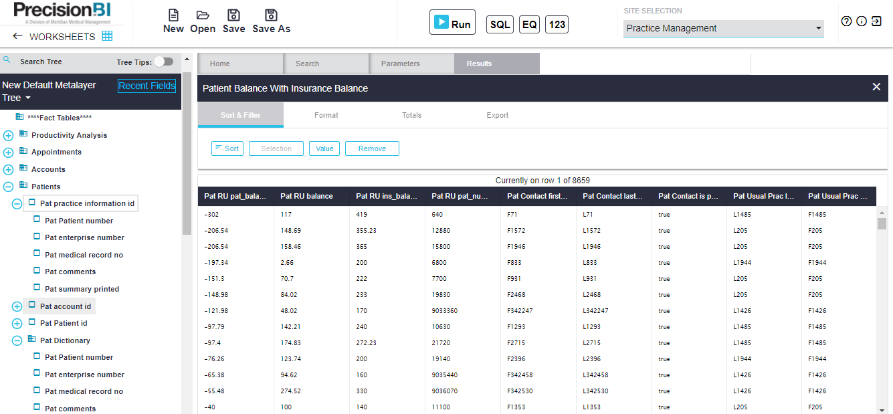Toggle the Tree Tips switch on

point(164,61)
